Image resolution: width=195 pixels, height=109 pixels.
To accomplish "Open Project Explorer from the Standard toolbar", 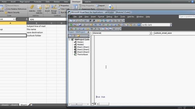I will (x=123, y=25).
